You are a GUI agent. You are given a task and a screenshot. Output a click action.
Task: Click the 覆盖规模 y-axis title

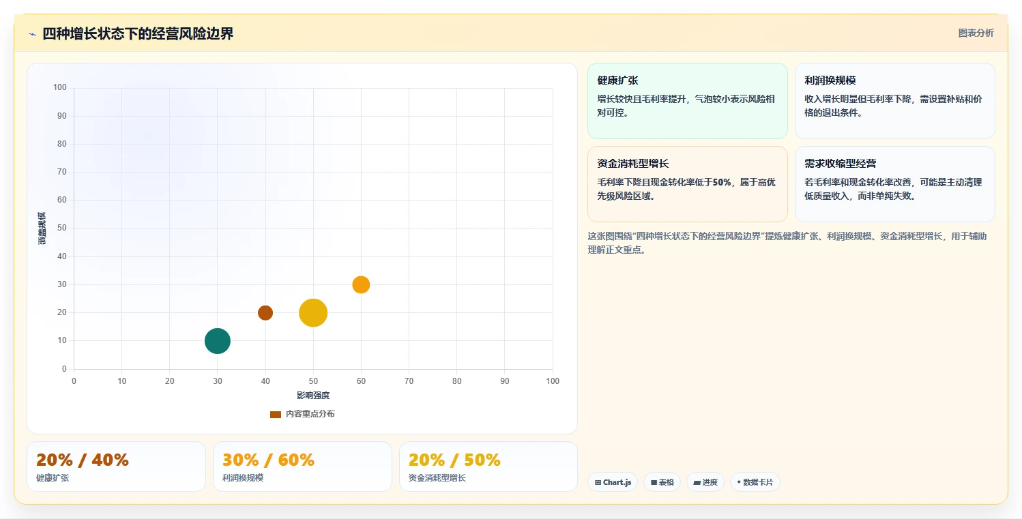coord(42,228)
